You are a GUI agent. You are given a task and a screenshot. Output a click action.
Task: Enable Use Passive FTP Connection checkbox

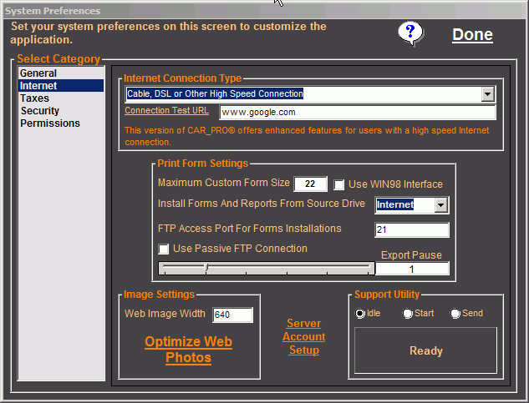click(x=164, y=249)
